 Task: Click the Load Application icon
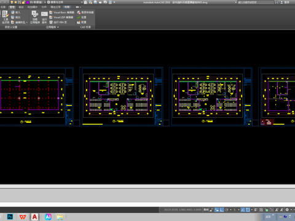pyautogui.click(x=35, y=17)
